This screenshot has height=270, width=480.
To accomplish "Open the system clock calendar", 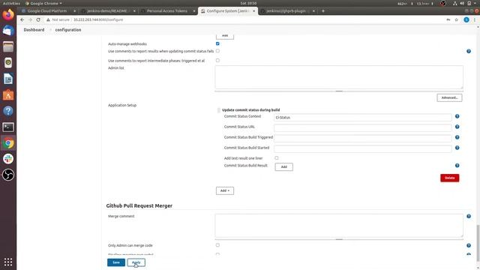I will pyautogui.click(x=248, y=3).
